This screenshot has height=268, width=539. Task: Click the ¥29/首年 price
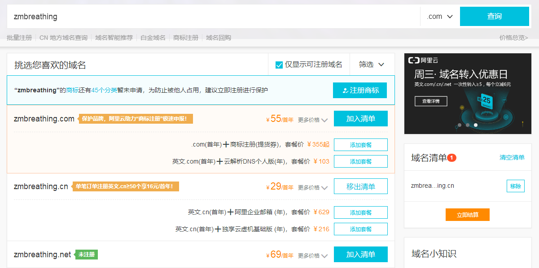tap(280, 186)
